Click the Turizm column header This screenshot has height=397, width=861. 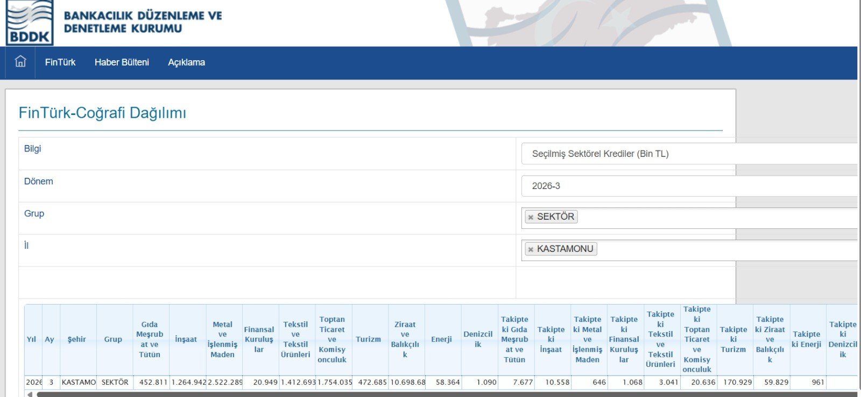[x=370, y=340]
